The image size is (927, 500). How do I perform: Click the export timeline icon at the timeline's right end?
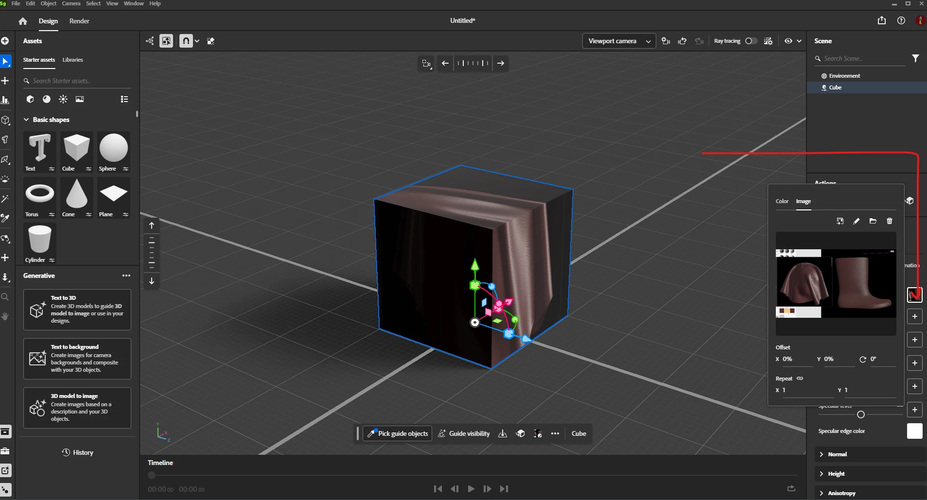point(791,488)
